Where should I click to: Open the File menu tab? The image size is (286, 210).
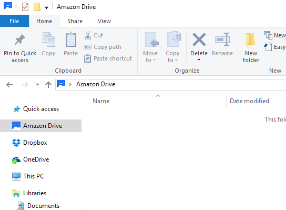point(14,21)
